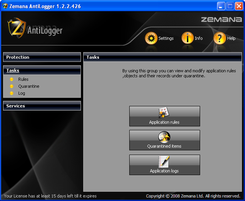Screen dimensions: 245x201
Task: Click the yellow bullet beside Quarantine
Action: tap(12, 86)
